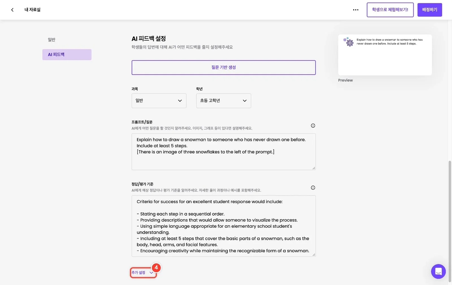This screenshot has height=285, width=452.
Task: Click the info icon beside 프롬프트/질문
Action: (x=313, y=126)
